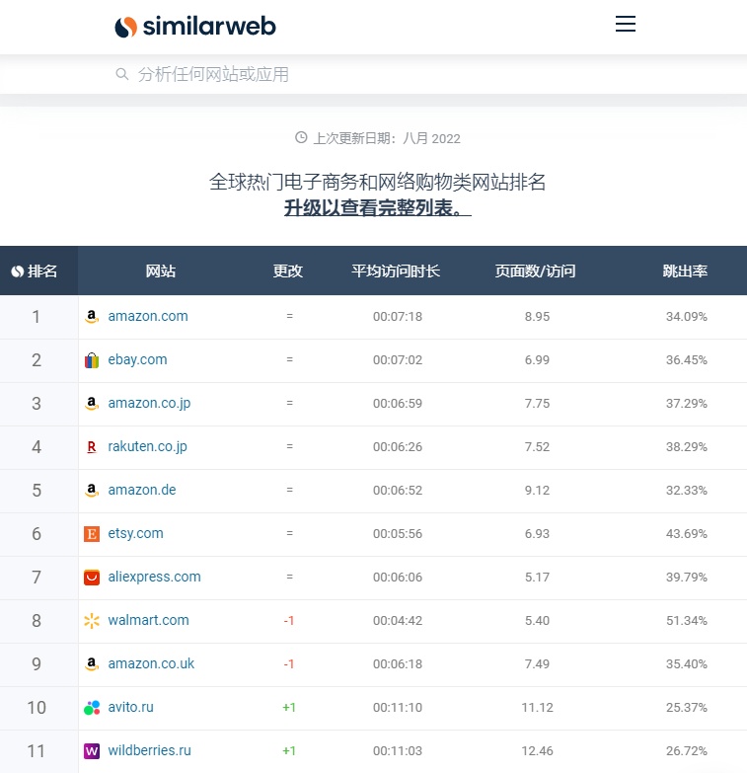The height and width of the screenshot is (773, 747).
Task: Click the search magnifier icon
Action: pos(121,74)
